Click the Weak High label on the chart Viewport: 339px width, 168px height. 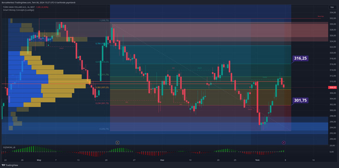pyautogui.click(x=321, y=16)
